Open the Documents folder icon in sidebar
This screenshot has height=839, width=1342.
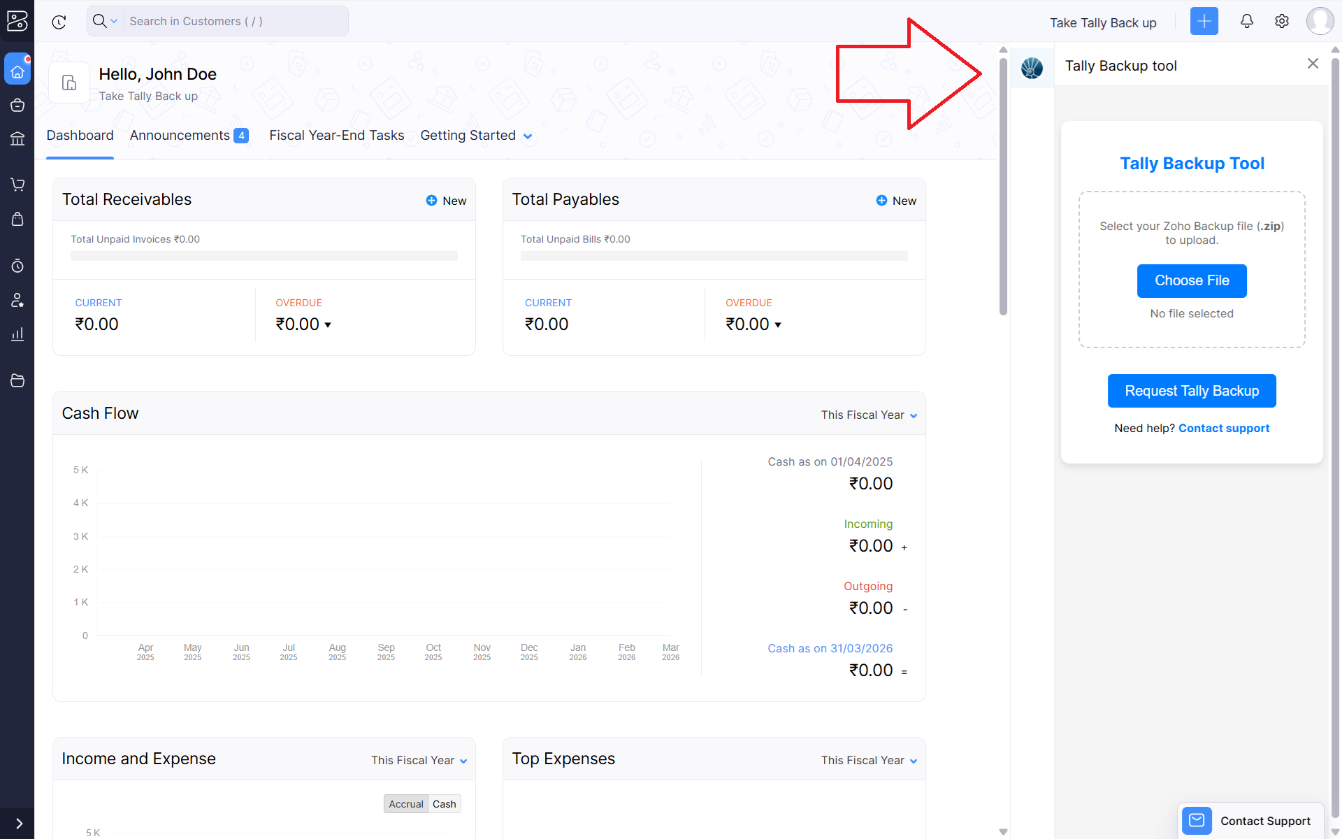coord(17,380)
